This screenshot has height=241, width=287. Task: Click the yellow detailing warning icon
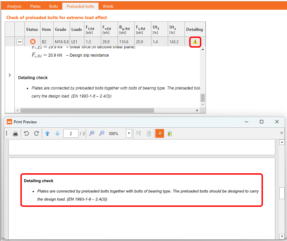coord(195,42)
